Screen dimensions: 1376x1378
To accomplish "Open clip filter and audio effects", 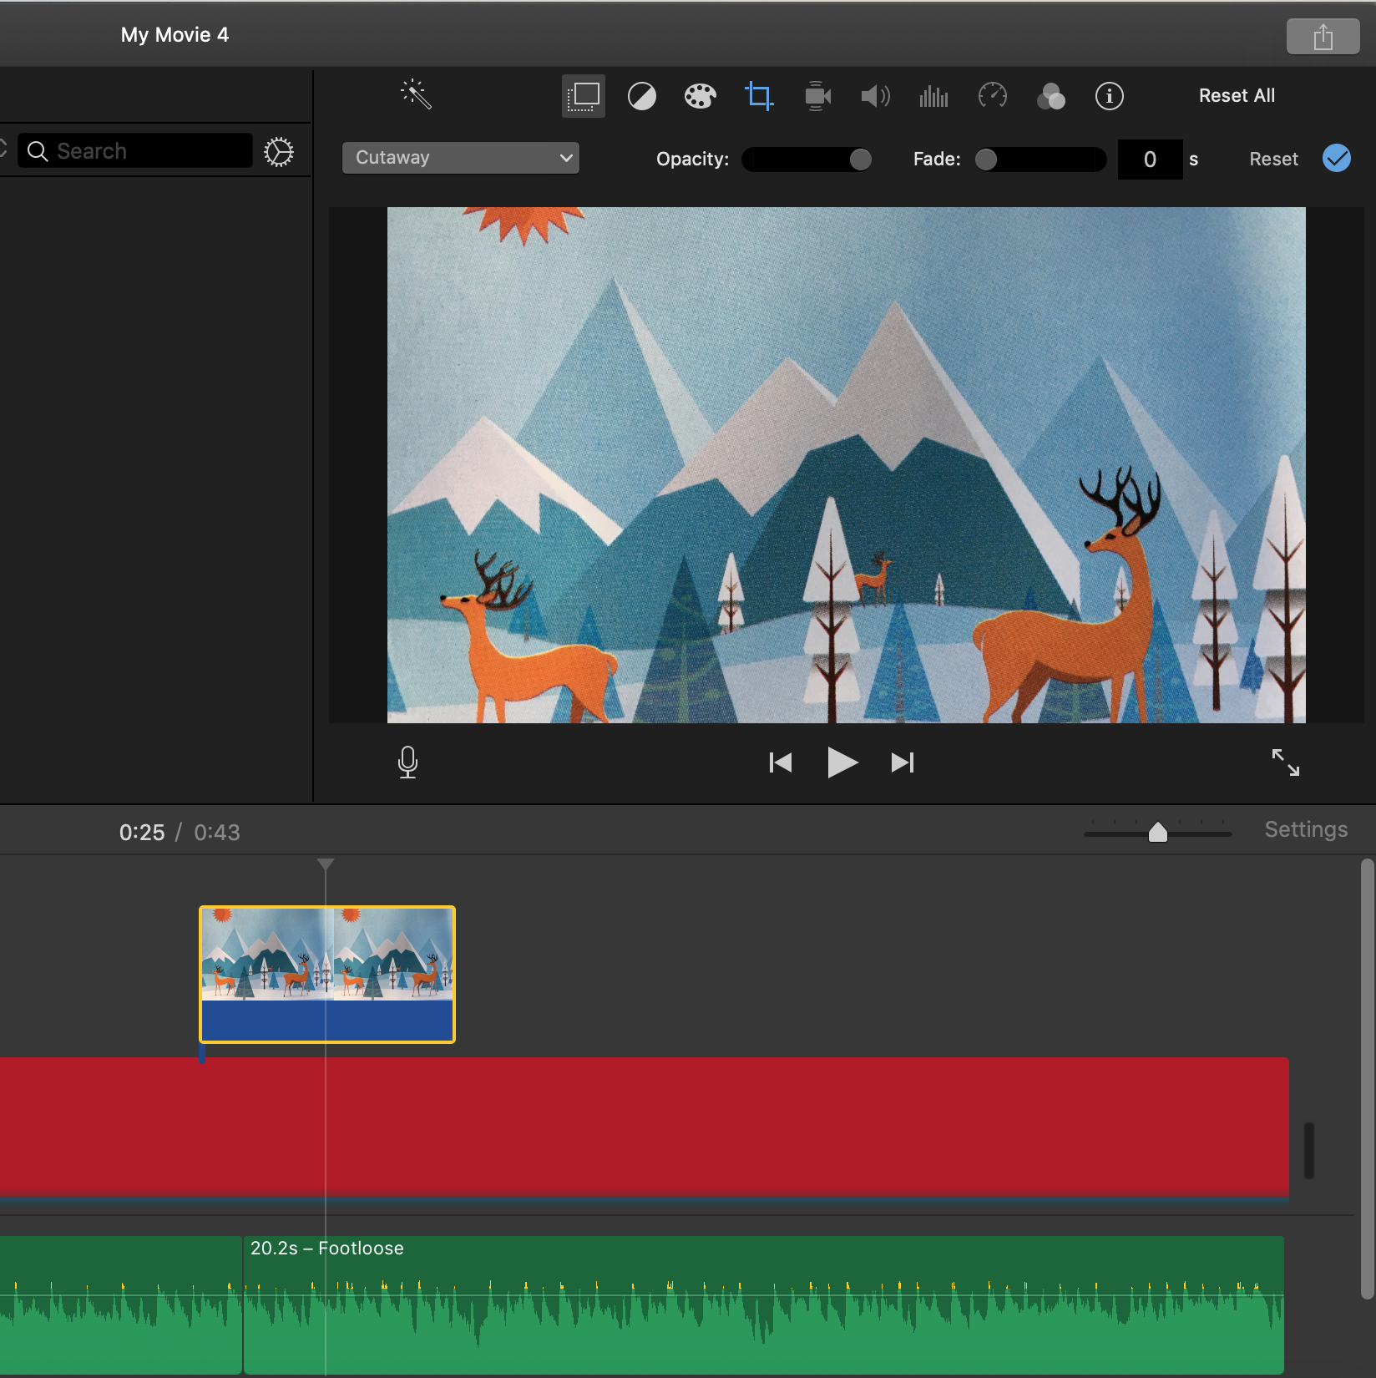I will point(1050,96).
